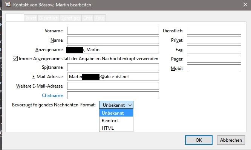The height and width of the screenshot is (150, 251).
Task: Uncheck always use display name checkbox
Action: [15, 59]
